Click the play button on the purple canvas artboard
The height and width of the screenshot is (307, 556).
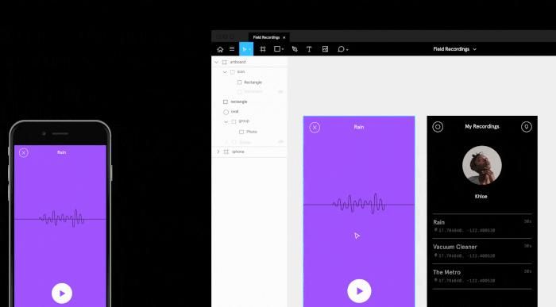[x=359, y=291]
